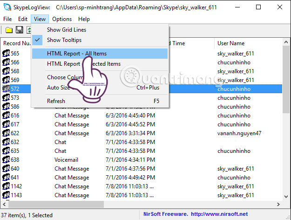Click the vertical scrollbar thumb
The width and height of the screenshot is (291, 220).
pyautogui.click(x=286, y=79)
